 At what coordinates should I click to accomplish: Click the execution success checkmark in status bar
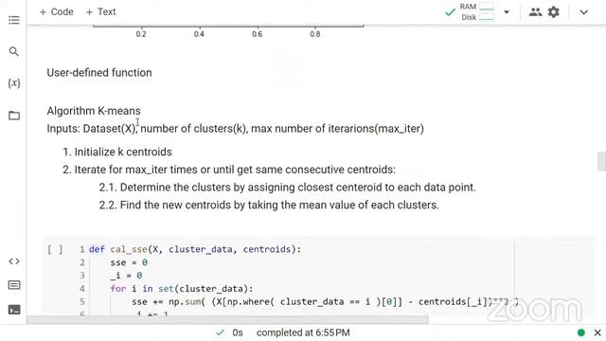click(220, 332)
